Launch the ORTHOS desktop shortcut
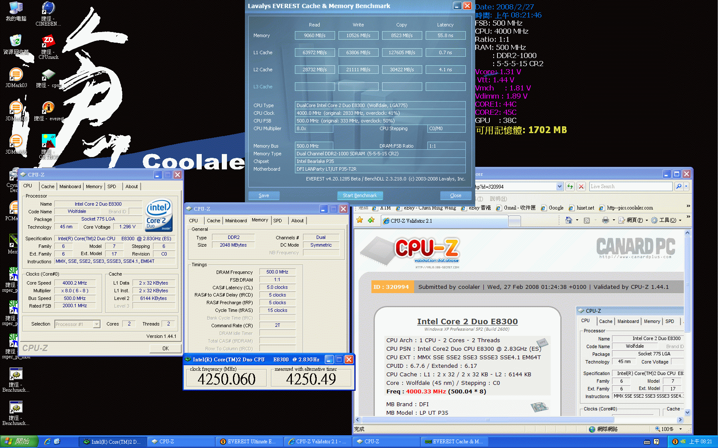This screenshot has height=448, width=718. coord(48,146)
